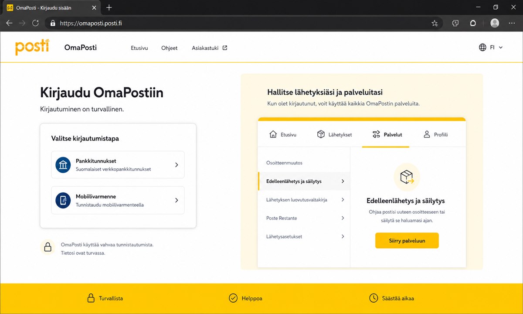Select Lähetysasetukset item
523x314 pixels.
(x=304, y=236)
